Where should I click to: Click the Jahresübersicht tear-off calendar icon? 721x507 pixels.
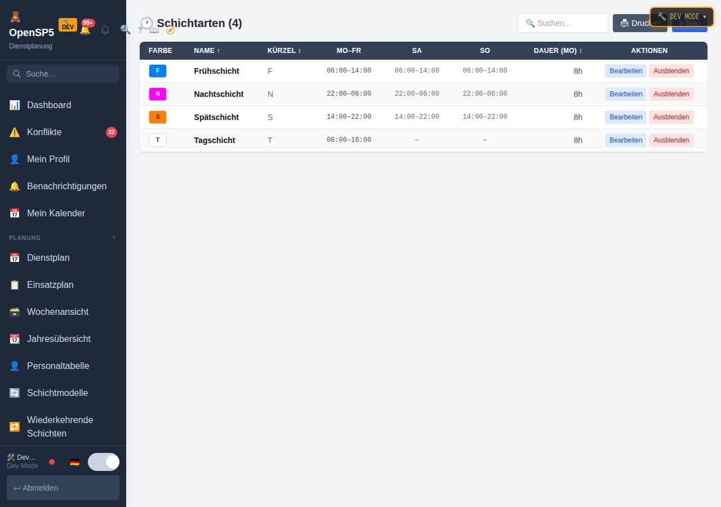pyautogui.click(x=15, y=339)
